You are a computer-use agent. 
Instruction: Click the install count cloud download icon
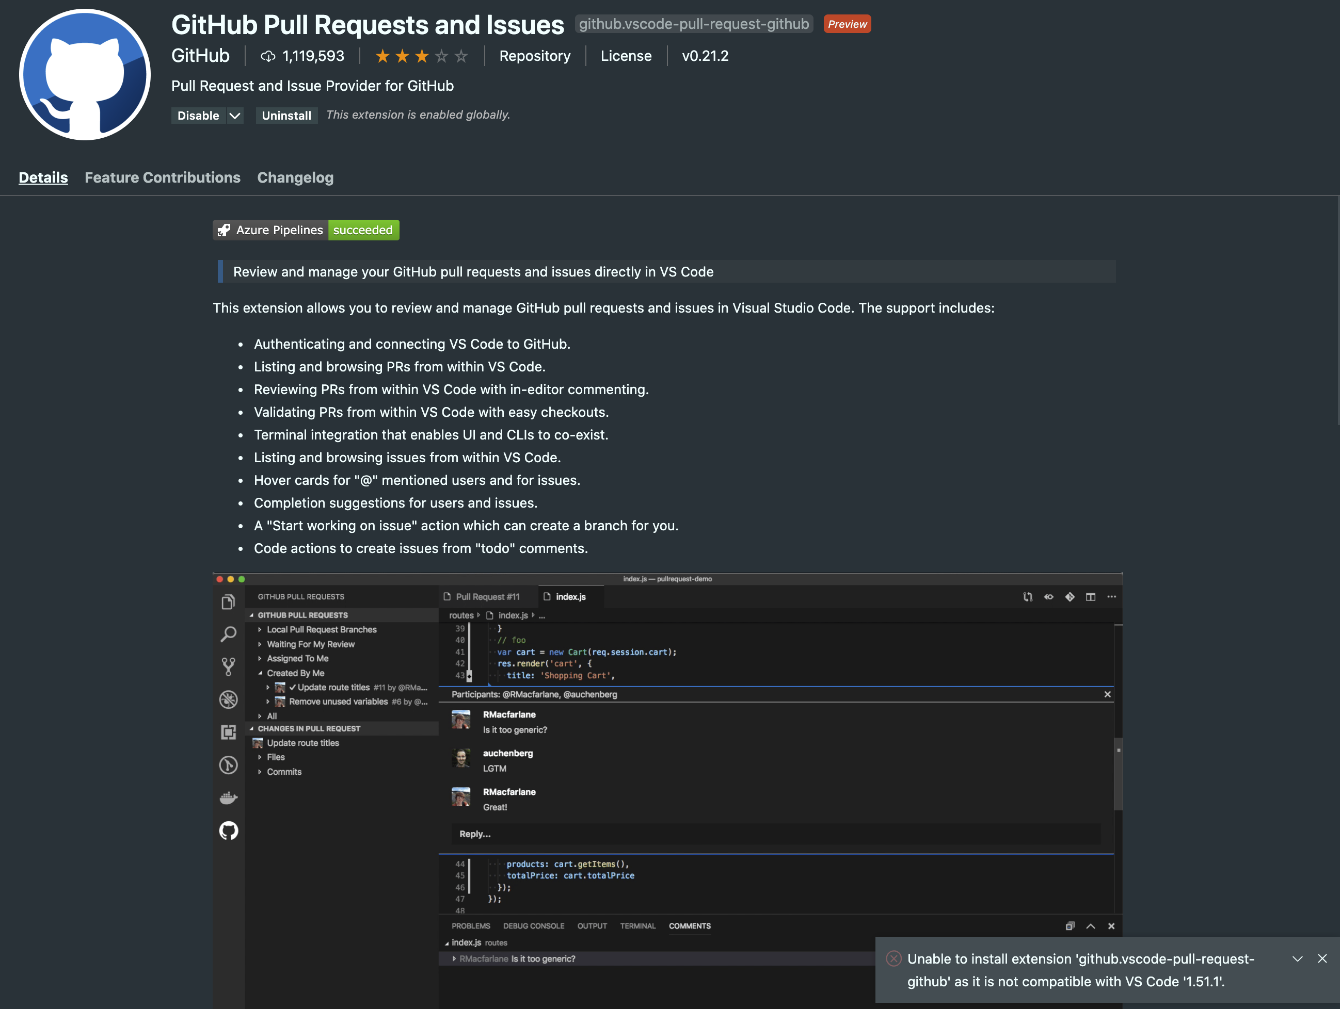[x=268, y=56]
